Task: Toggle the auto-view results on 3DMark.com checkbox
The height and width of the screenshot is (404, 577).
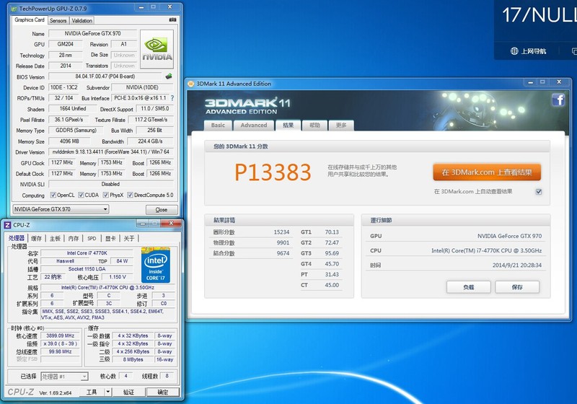Action: pos(539,192)
